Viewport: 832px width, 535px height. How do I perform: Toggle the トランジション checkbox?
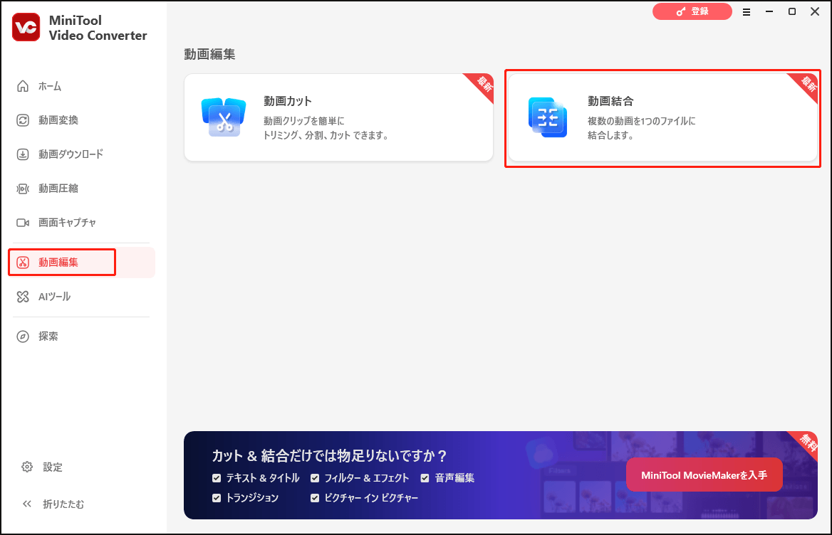[x=217, y=497]
